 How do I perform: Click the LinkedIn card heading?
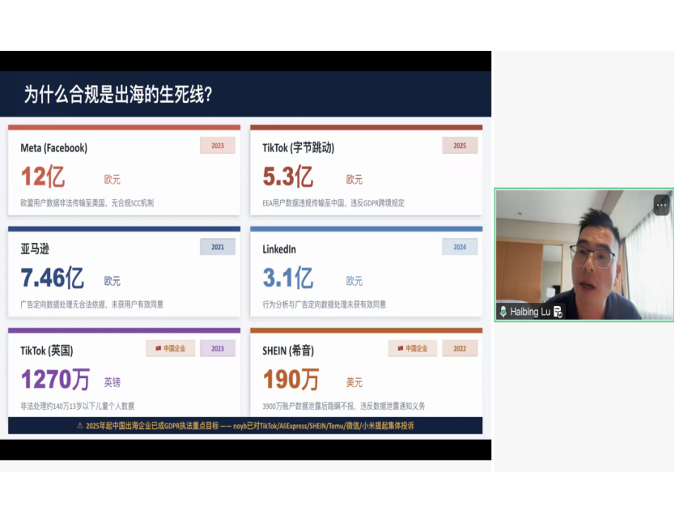[x=279, y=249]
